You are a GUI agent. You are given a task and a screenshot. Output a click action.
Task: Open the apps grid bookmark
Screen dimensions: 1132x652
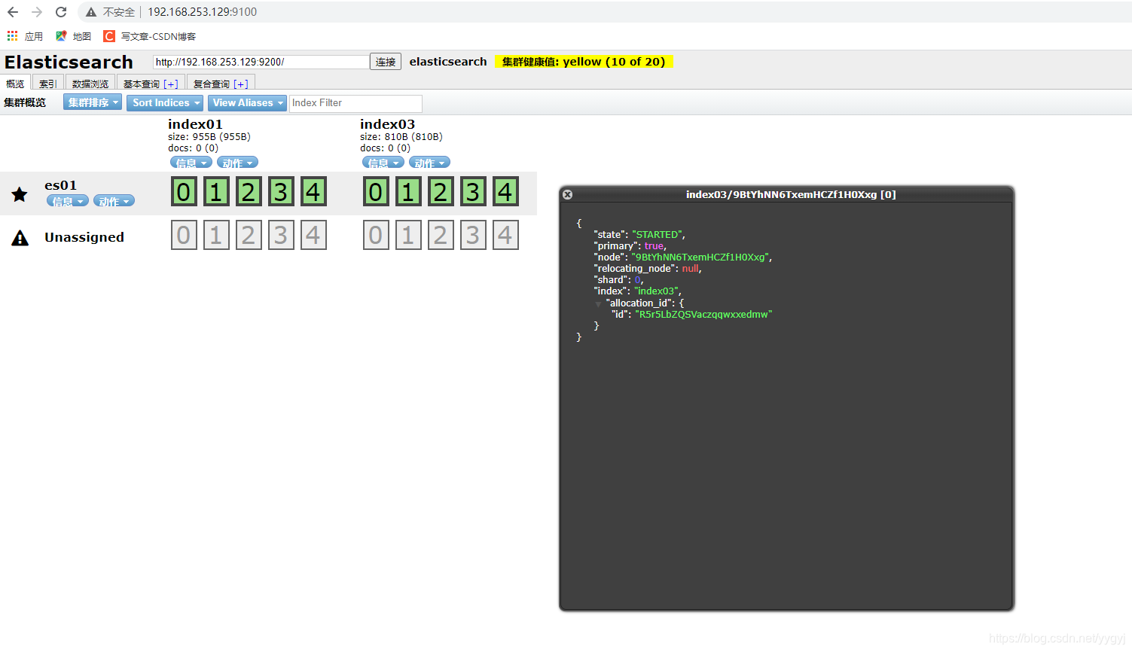pos(25,36)
